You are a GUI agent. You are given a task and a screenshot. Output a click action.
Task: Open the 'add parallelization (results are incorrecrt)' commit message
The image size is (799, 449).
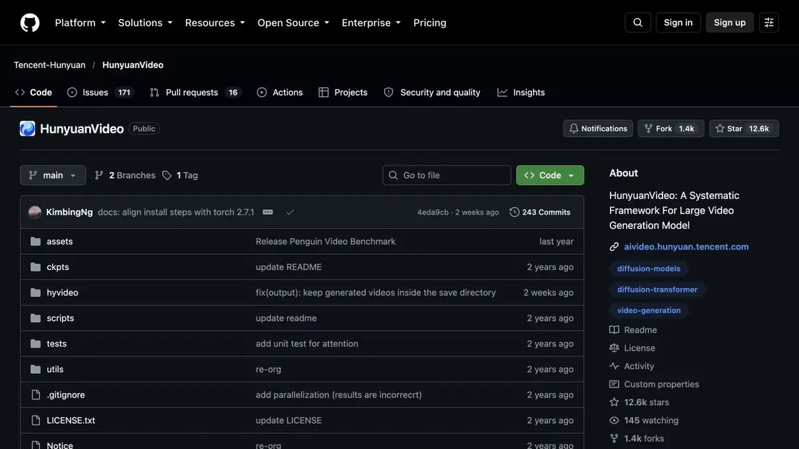pyautogui.click(x=339, y=395)
